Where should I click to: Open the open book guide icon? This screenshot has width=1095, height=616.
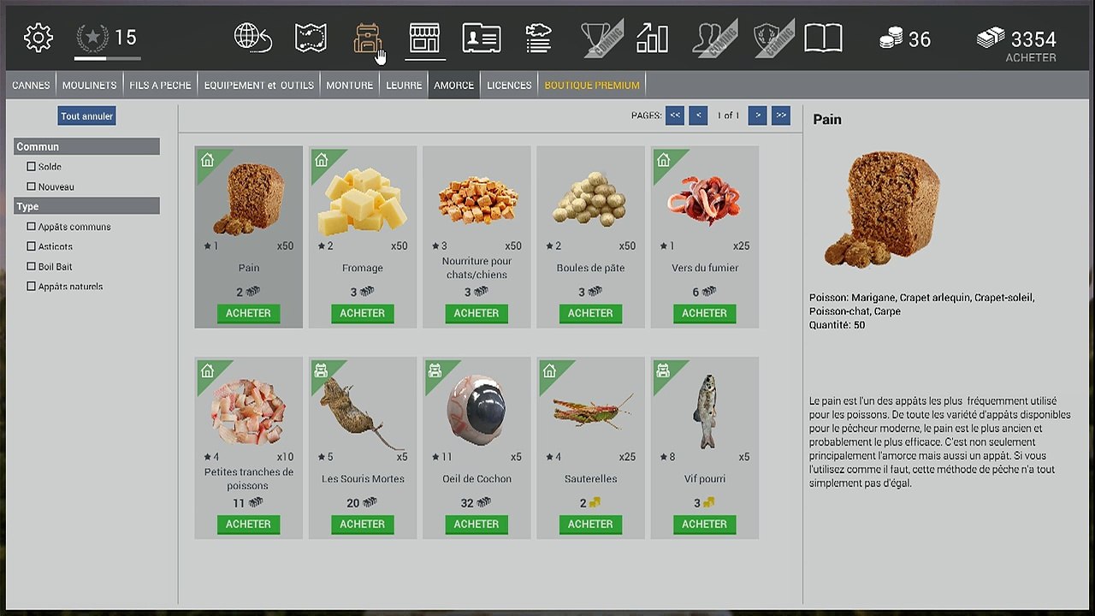(x=823, y=38)
